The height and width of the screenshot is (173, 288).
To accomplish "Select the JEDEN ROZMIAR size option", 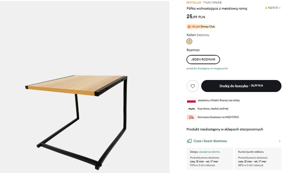I will click(203, 59).
